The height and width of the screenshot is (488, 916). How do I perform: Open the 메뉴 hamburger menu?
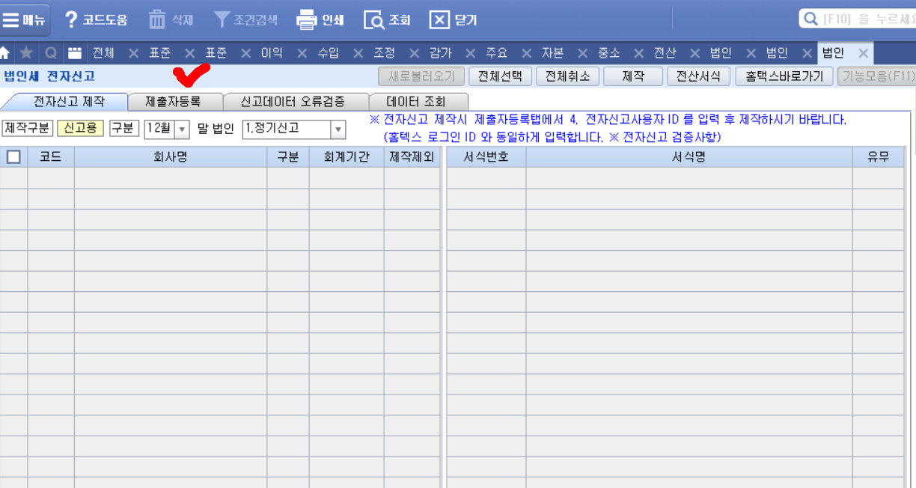pyautogui.click(x=25, y=19)
